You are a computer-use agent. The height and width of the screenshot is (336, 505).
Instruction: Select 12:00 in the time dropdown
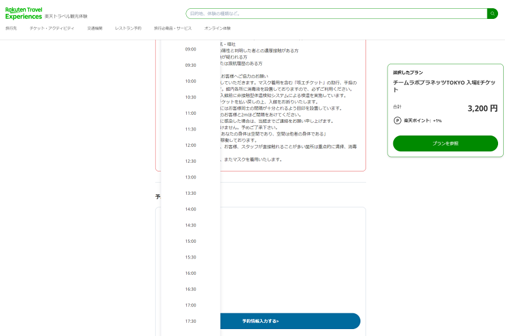(x=191, y=146)
